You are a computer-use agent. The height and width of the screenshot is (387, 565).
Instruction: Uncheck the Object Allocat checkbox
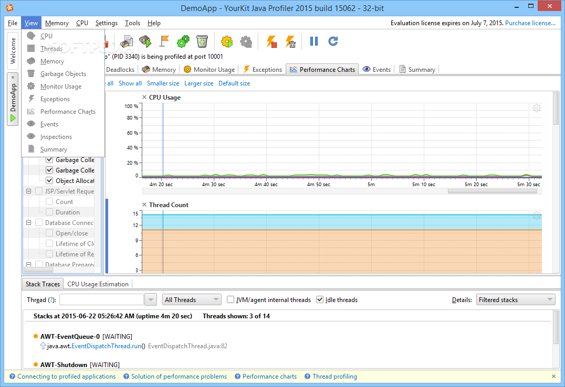49,180
